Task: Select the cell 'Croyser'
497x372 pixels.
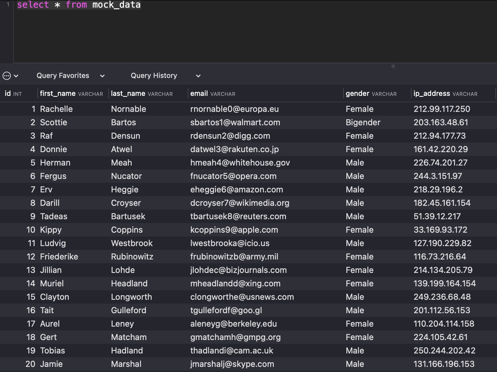Action: tap(126, 203)
